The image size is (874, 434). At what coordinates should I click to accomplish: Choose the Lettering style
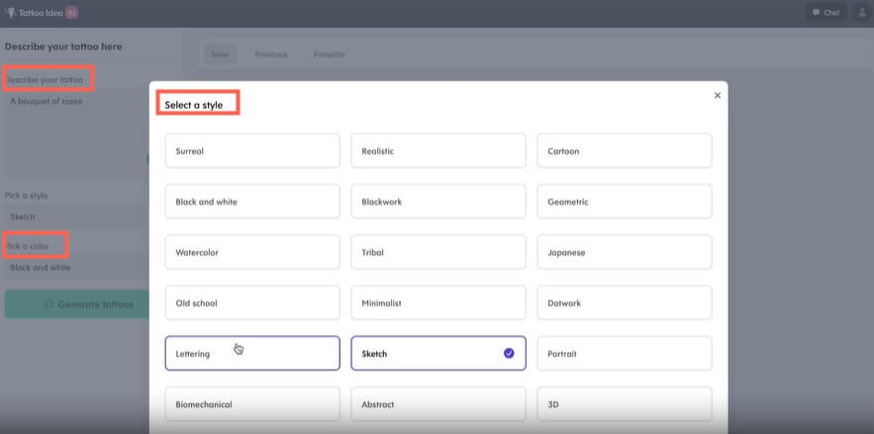(252, 353)
